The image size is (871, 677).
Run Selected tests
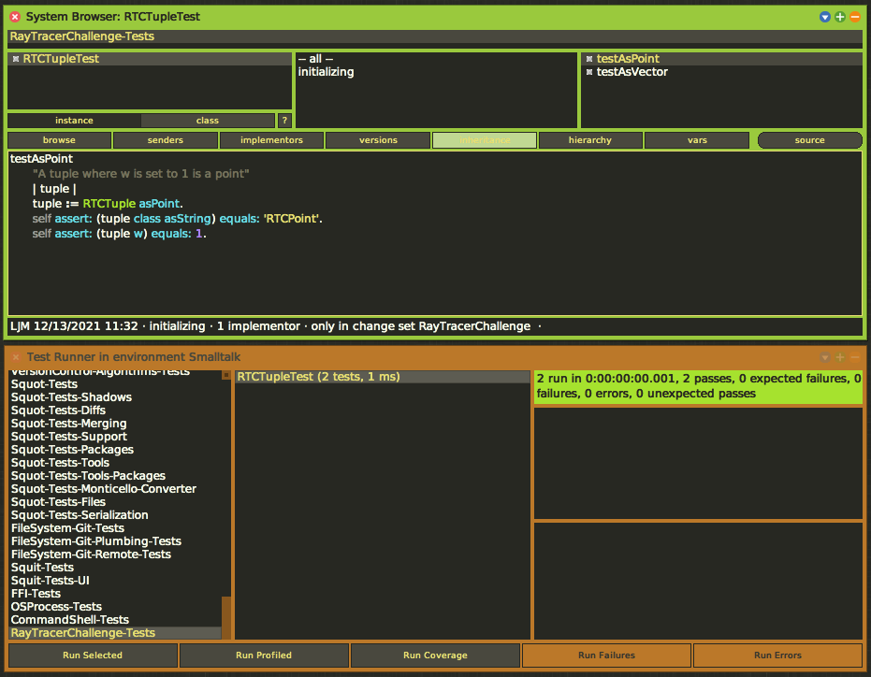pos(93,655)
